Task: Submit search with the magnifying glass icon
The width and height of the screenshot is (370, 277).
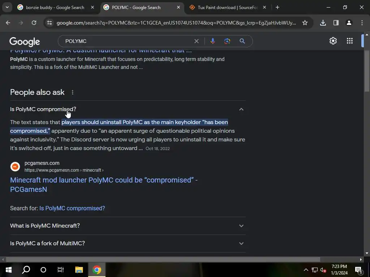Action: [x=242, y=41]
